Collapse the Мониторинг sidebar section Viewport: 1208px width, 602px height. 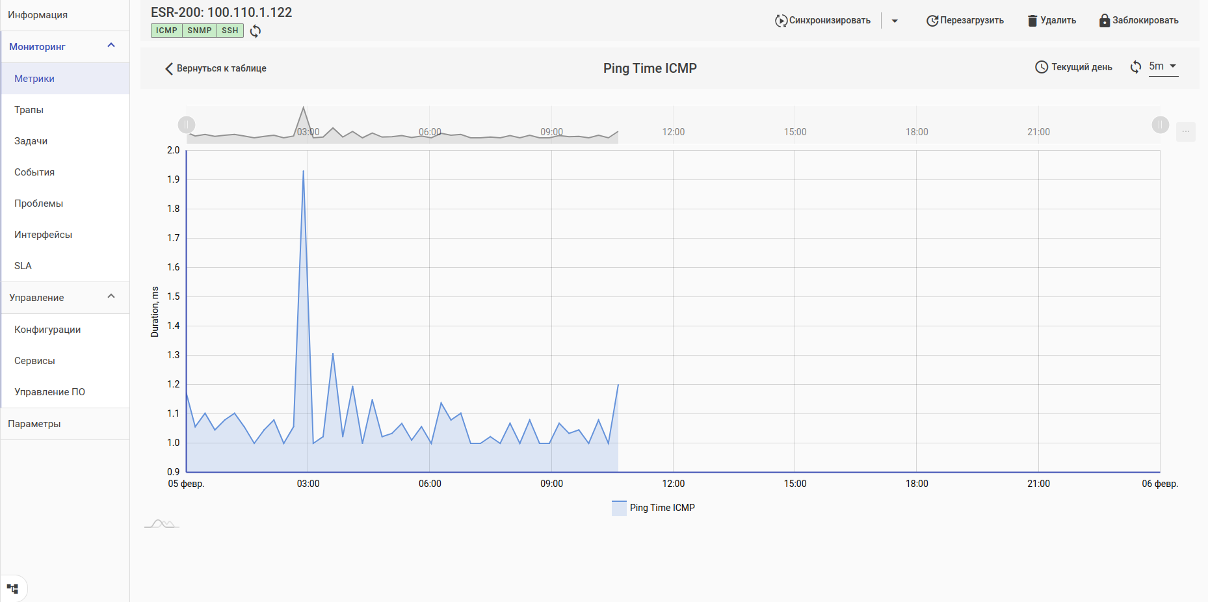pos(111,46)
